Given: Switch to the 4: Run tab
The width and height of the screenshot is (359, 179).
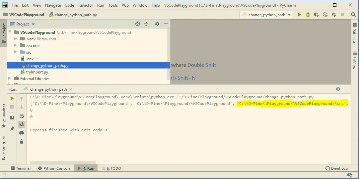Looking at the screenshot, I should click(x=86, y=168).
